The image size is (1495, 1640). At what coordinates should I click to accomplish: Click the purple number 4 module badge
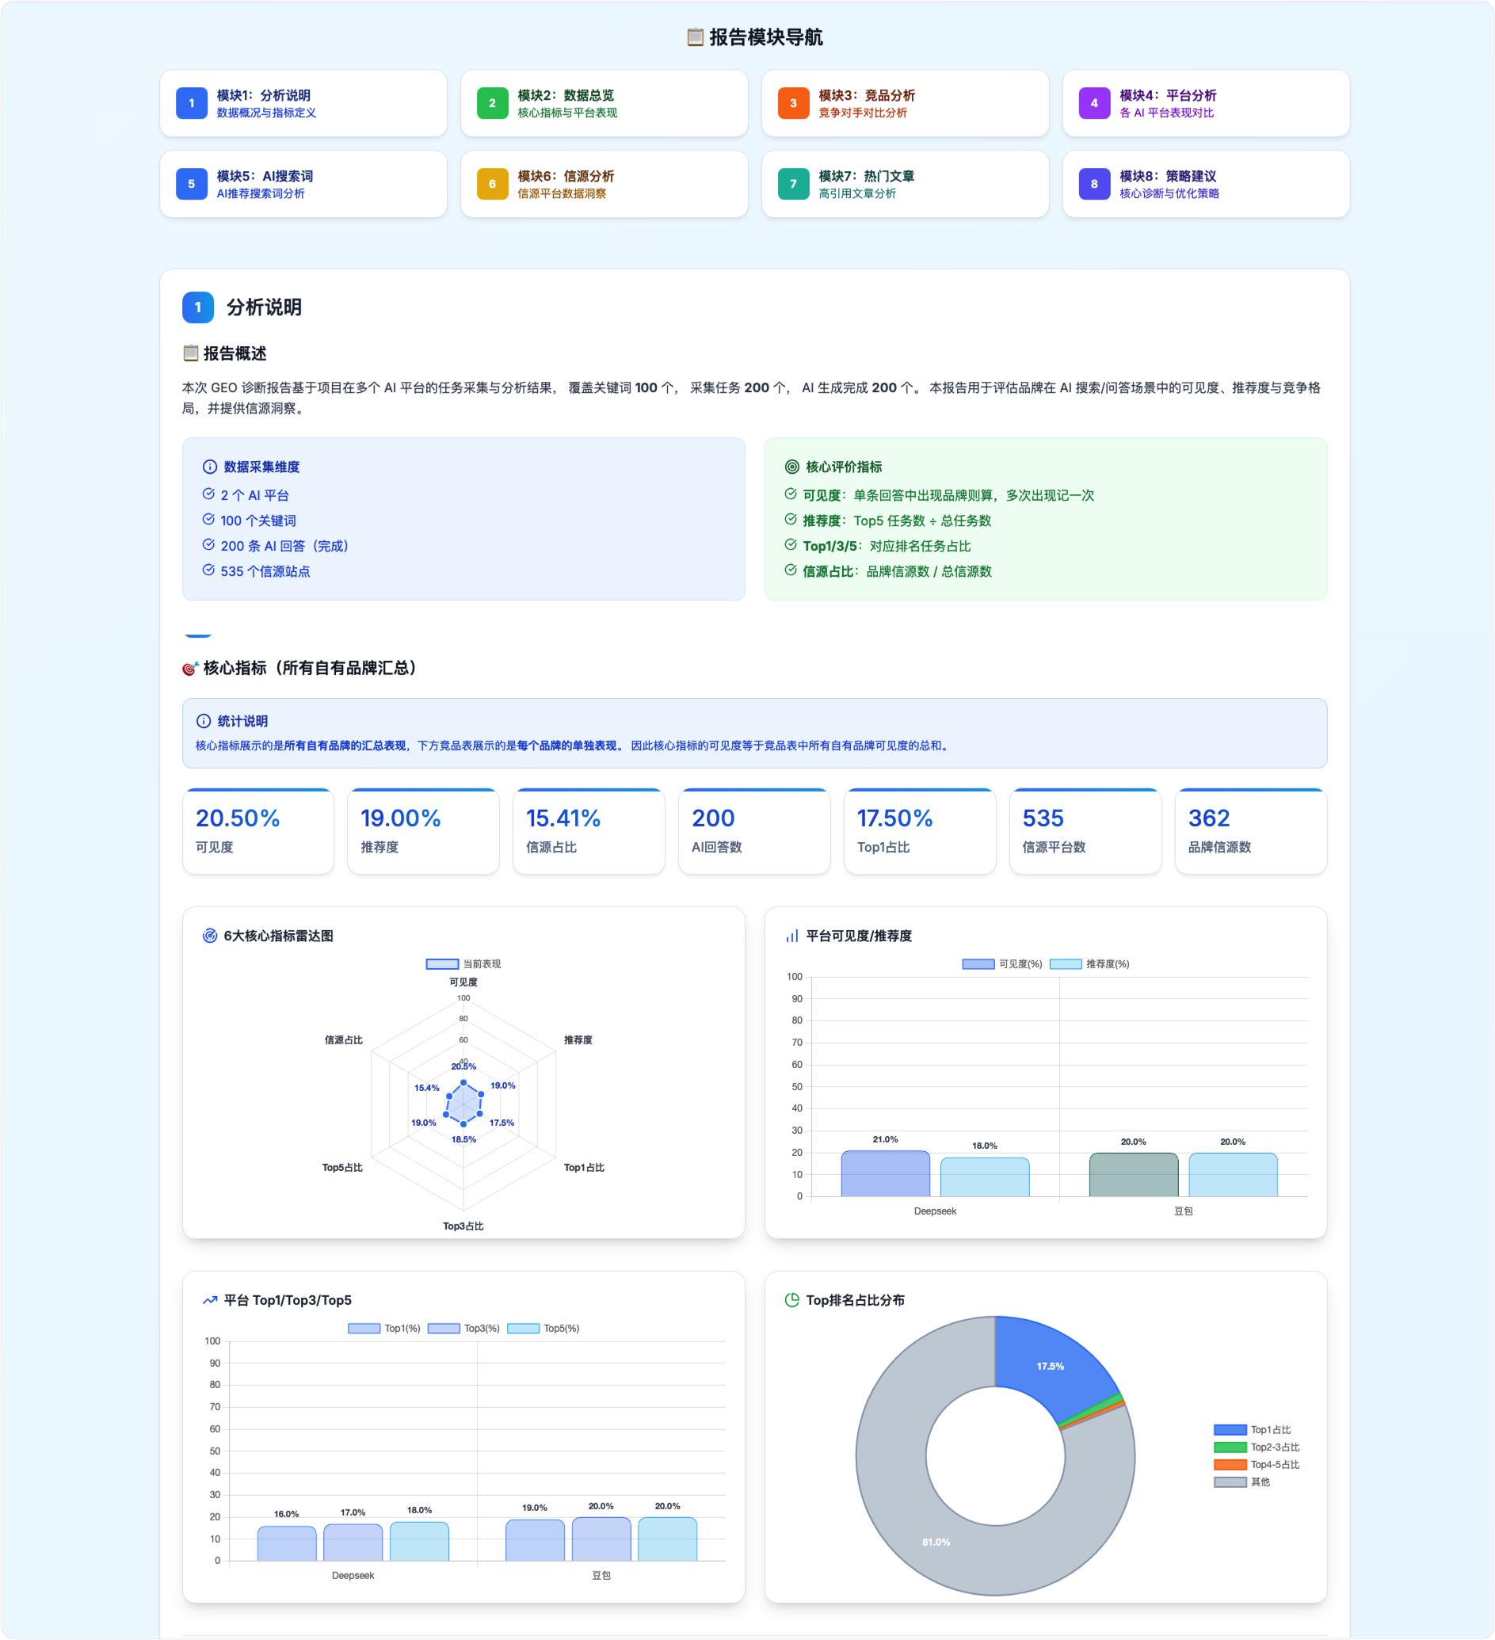1094,103
